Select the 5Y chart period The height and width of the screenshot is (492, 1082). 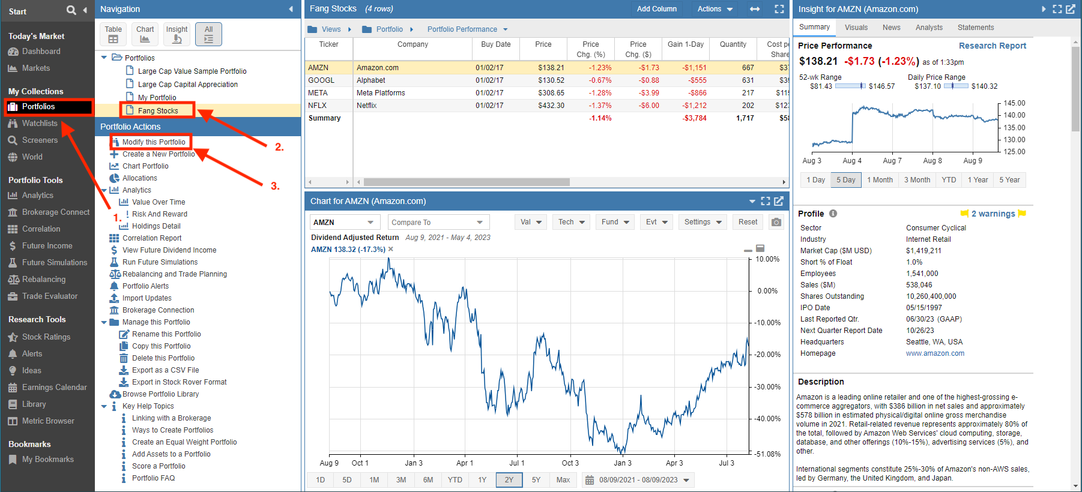(x=536, y=480)
